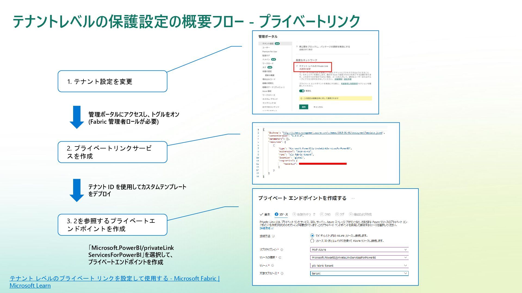
Task: Select Premium Per User sidebar item
Action: [x=270, y=52]
